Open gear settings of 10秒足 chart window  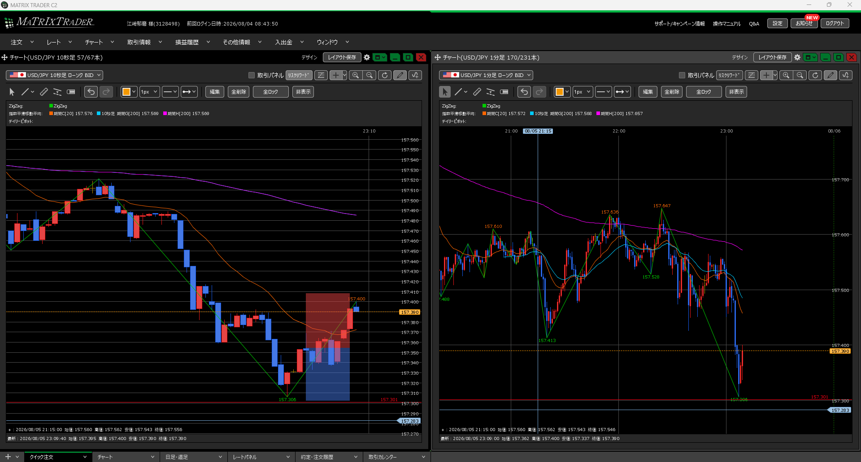pyautogui.click(x=367, y=57)
